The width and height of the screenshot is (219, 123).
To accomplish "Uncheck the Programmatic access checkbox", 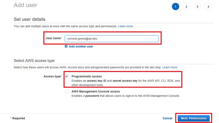I will coord(67,77).
